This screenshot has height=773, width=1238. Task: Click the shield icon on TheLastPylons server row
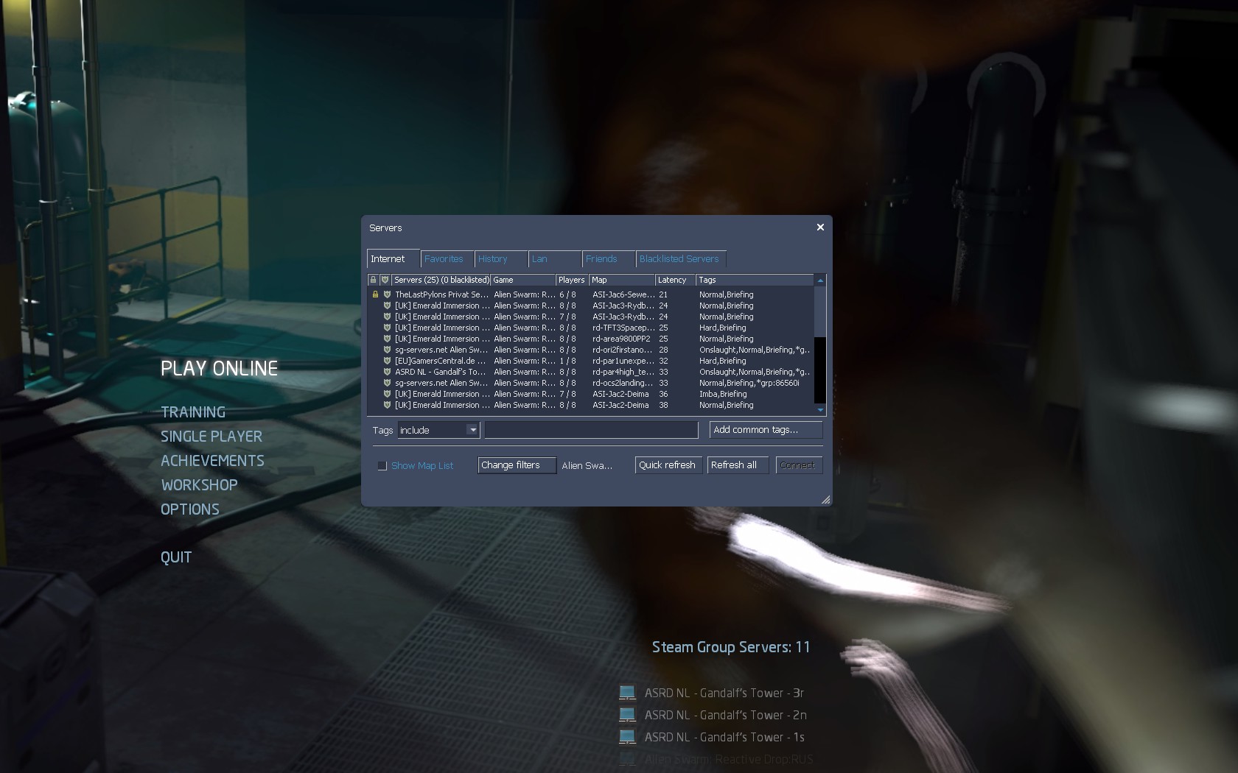(387, 294)
